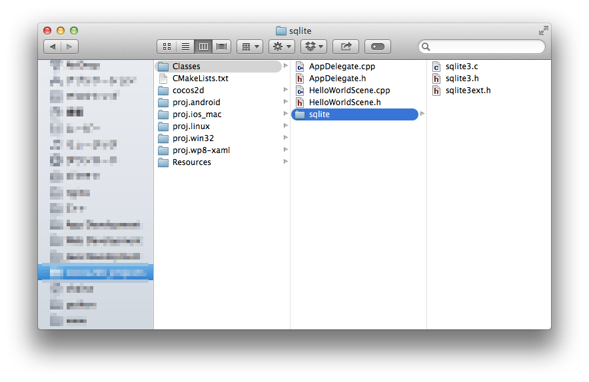Screen dimensions: 589x382
Task: Select the sqlite folder in the Classes column
Action: click(x=354, y=114)
